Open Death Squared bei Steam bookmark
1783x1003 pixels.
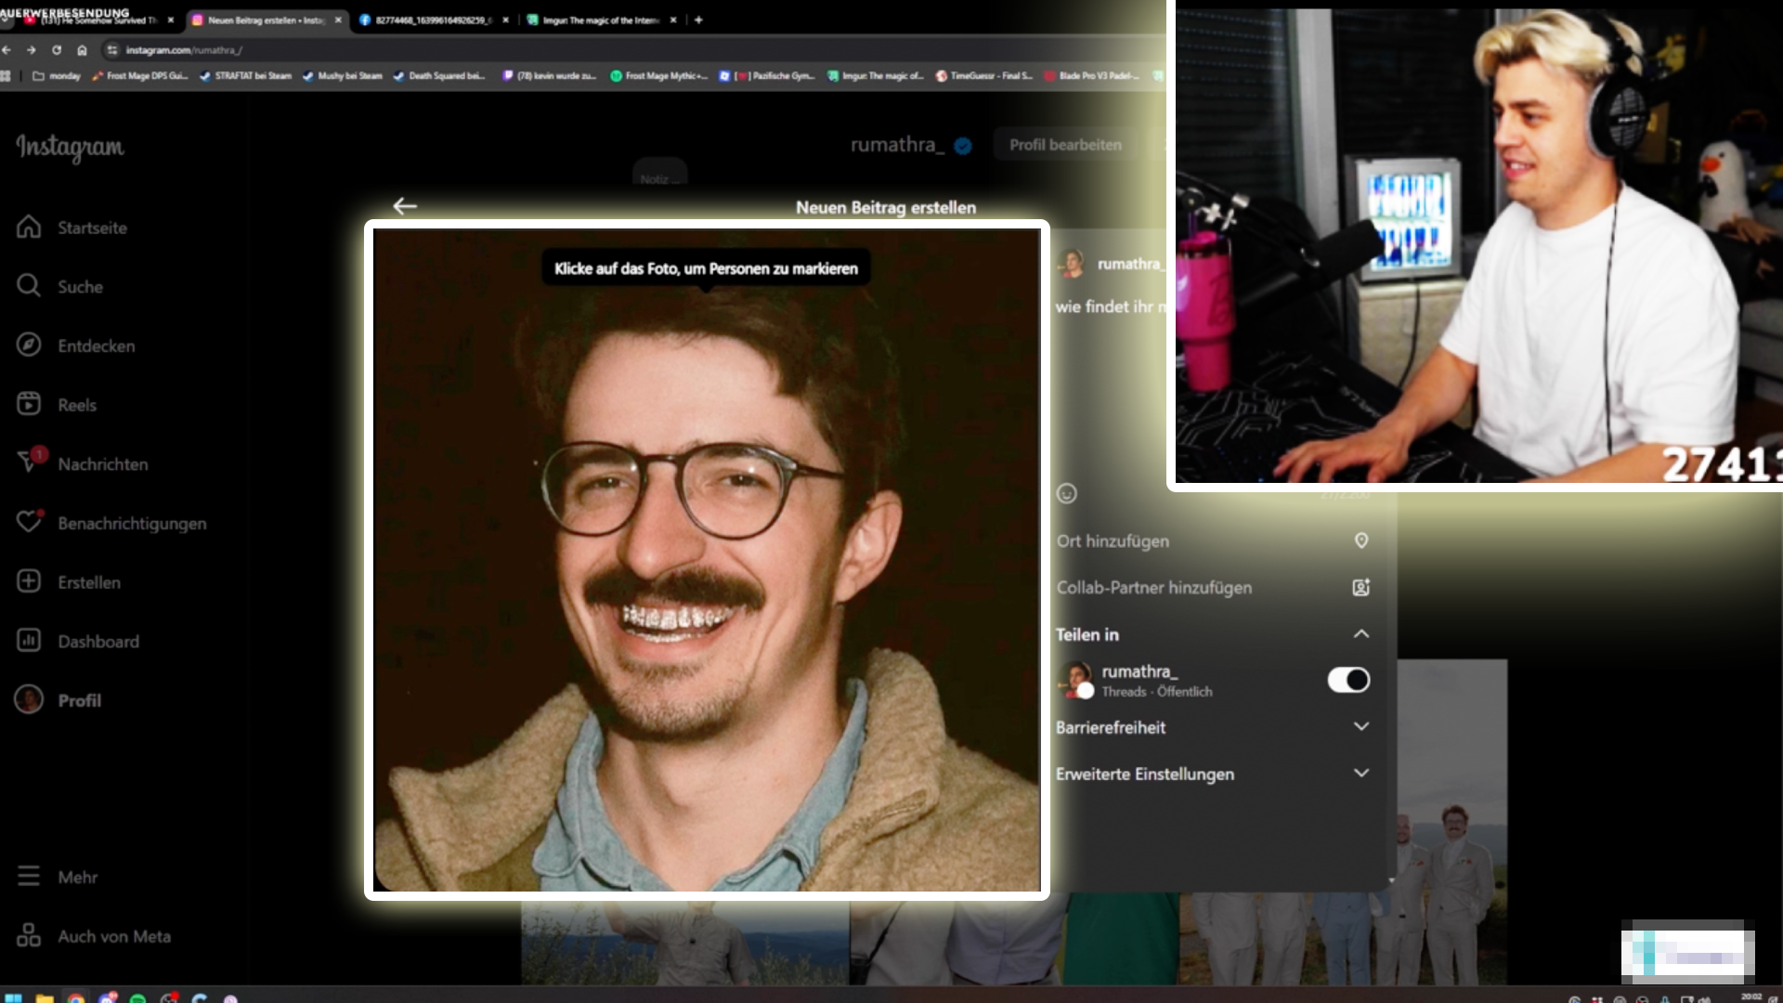click(439, 76)
